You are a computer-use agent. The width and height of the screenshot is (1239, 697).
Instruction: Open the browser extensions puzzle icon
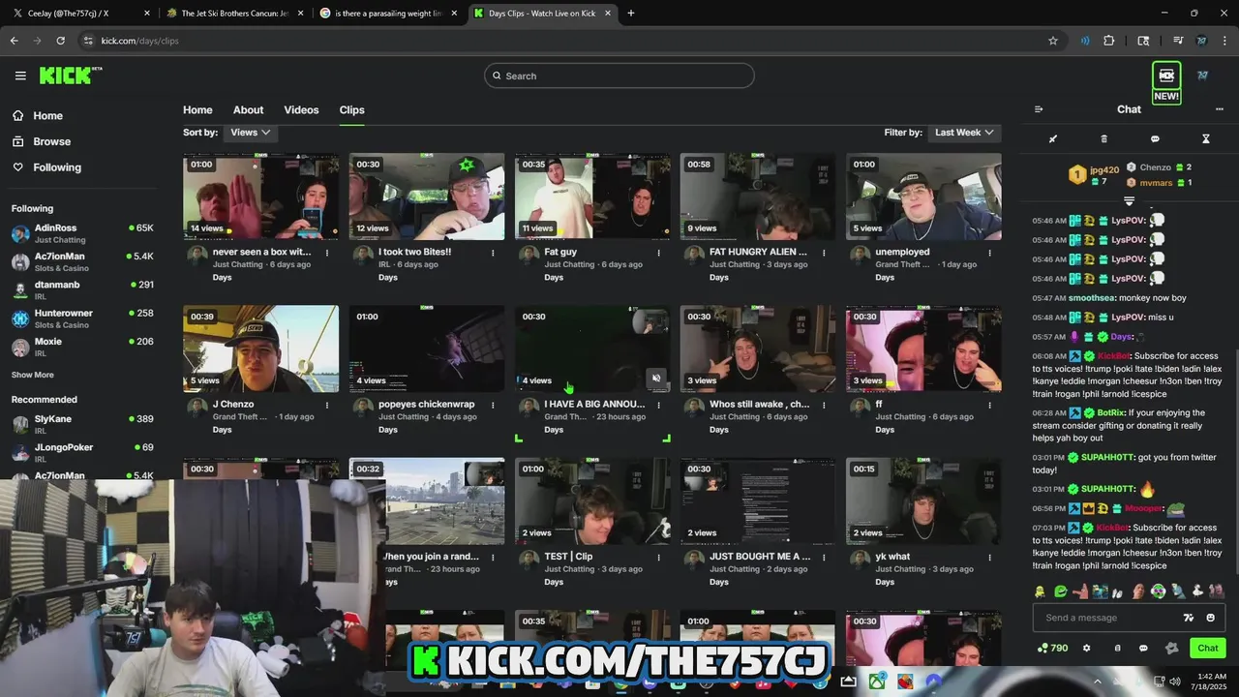(1109, 41)
